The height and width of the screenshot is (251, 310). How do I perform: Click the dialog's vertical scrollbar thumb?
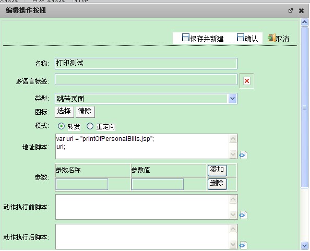tap(304, 107)
